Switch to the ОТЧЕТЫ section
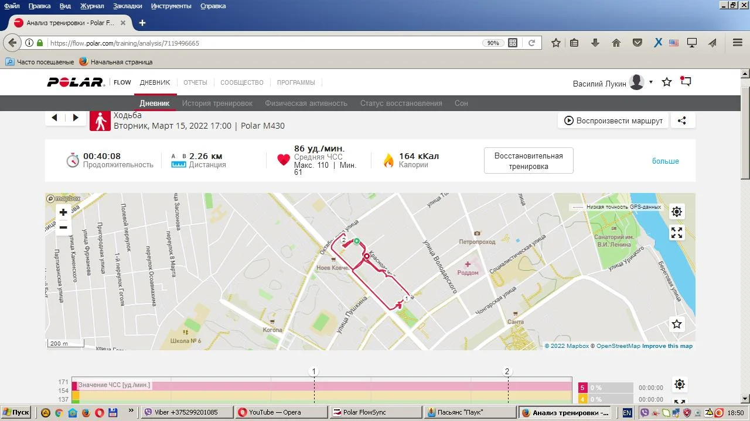This screenshot has height=421, width=750. (195, 82)
